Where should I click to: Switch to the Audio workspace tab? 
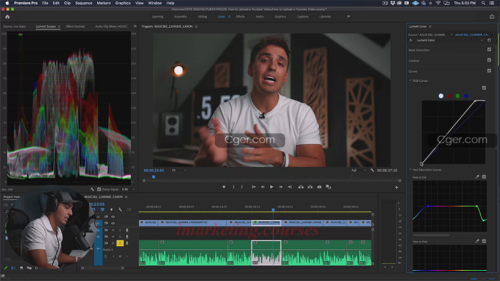click(260, 16)
